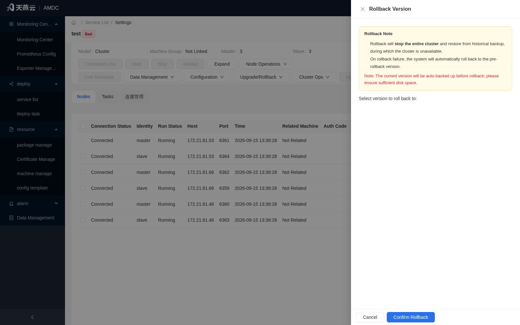This screenshot has height=325, width=520.
Task: Click the Data Management sidebar icon
Action: pos(11,218)
